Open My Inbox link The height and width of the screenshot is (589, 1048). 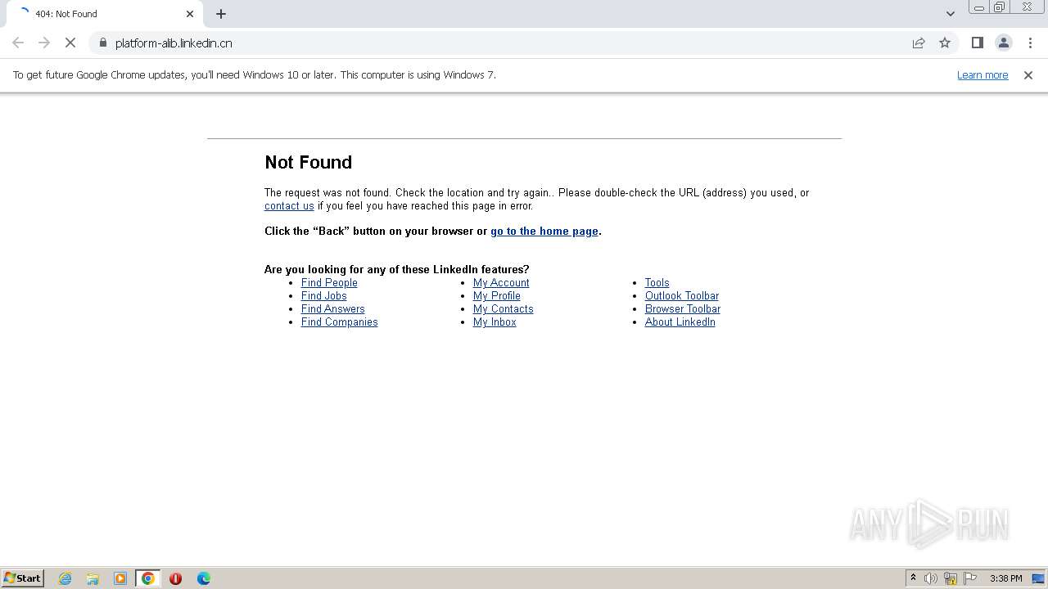[x=495, y=322]
